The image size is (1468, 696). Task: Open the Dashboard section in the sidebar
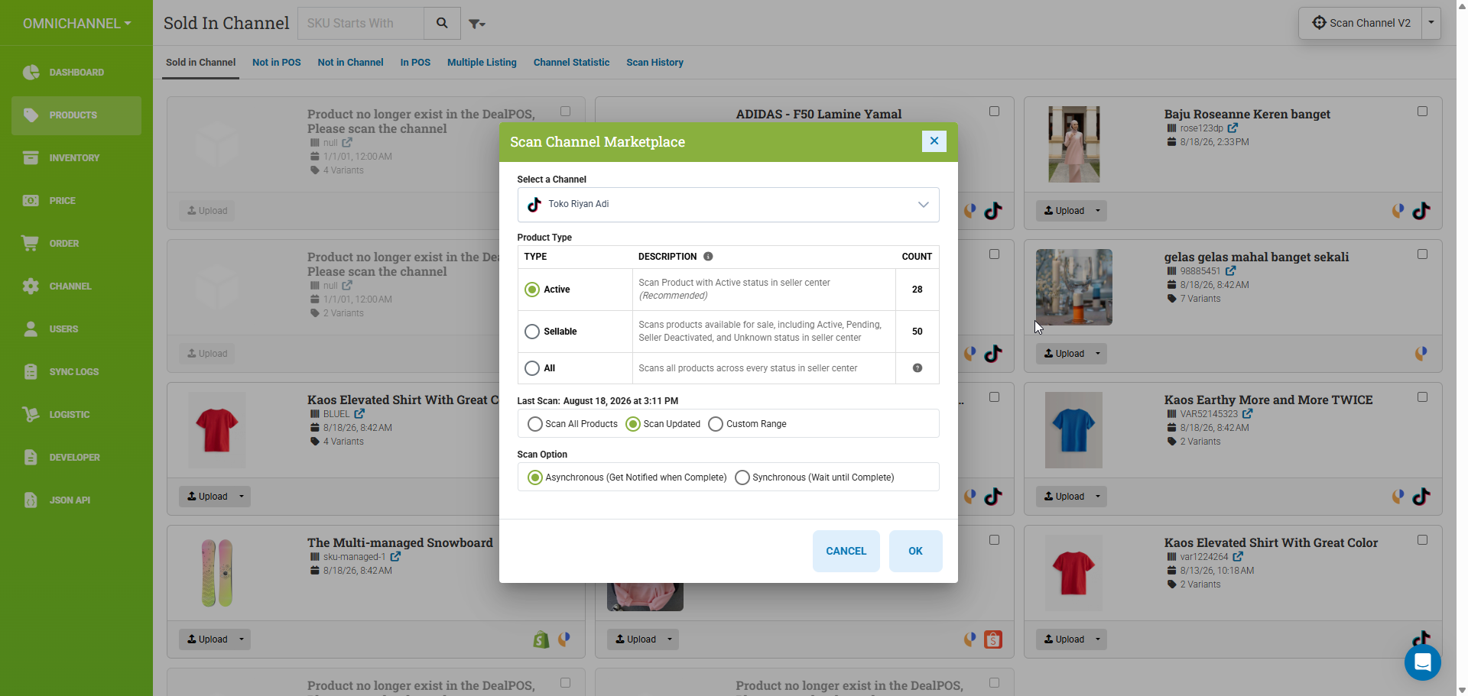(x=76, y=73)
